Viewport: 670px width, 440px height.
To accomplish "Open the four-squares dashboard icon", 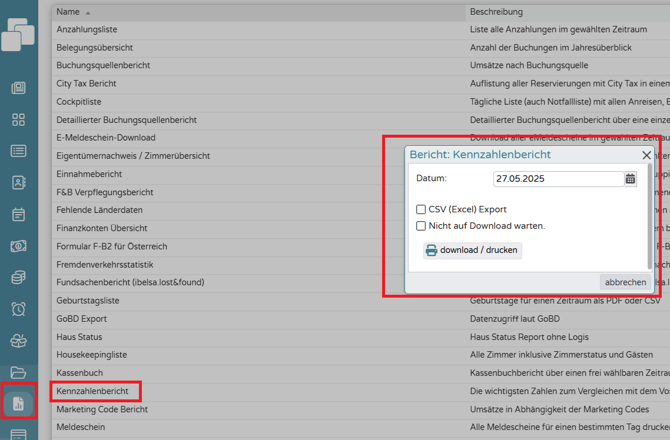I will pos(18,120).
